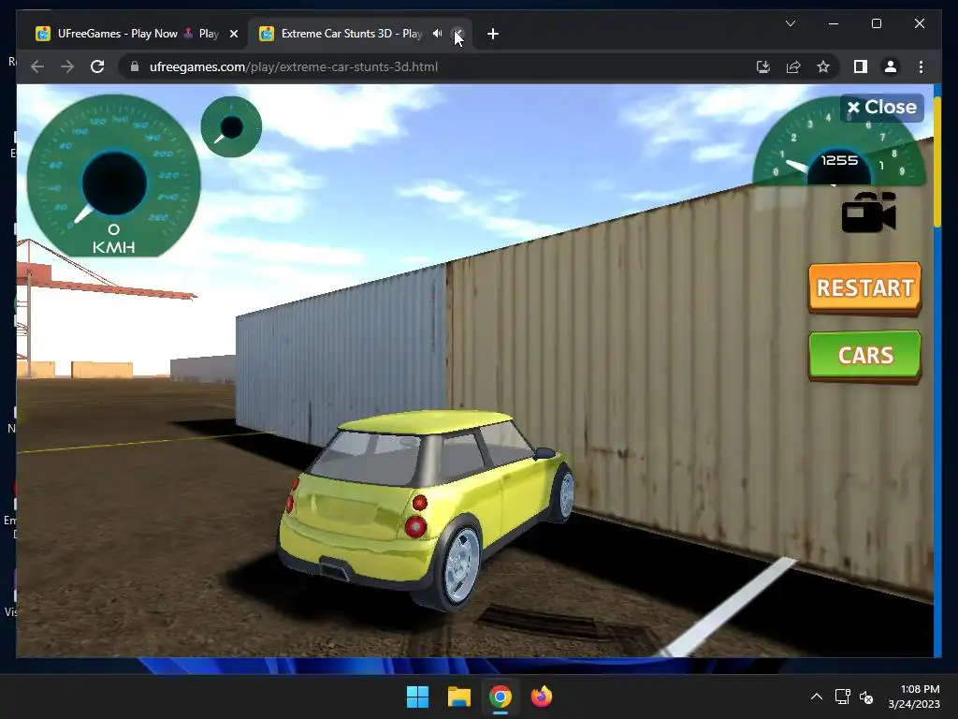Open the Chrome profile menu
Image resolution: width=958 pixels, height=719 pixels.
[x=891, y=66]
